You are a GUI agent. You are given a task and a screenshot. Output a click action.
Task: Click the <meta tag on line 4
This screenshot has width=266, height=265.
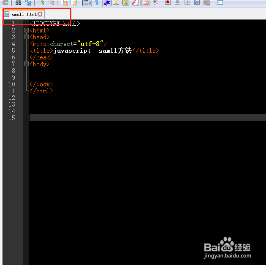[38, 44]
